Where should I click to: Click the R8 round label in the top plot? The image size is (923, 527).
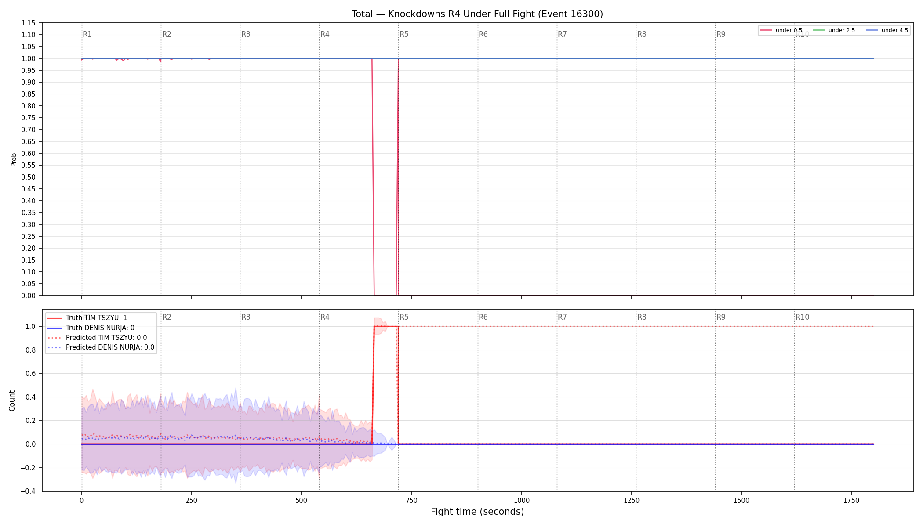[x=642, y=34]
